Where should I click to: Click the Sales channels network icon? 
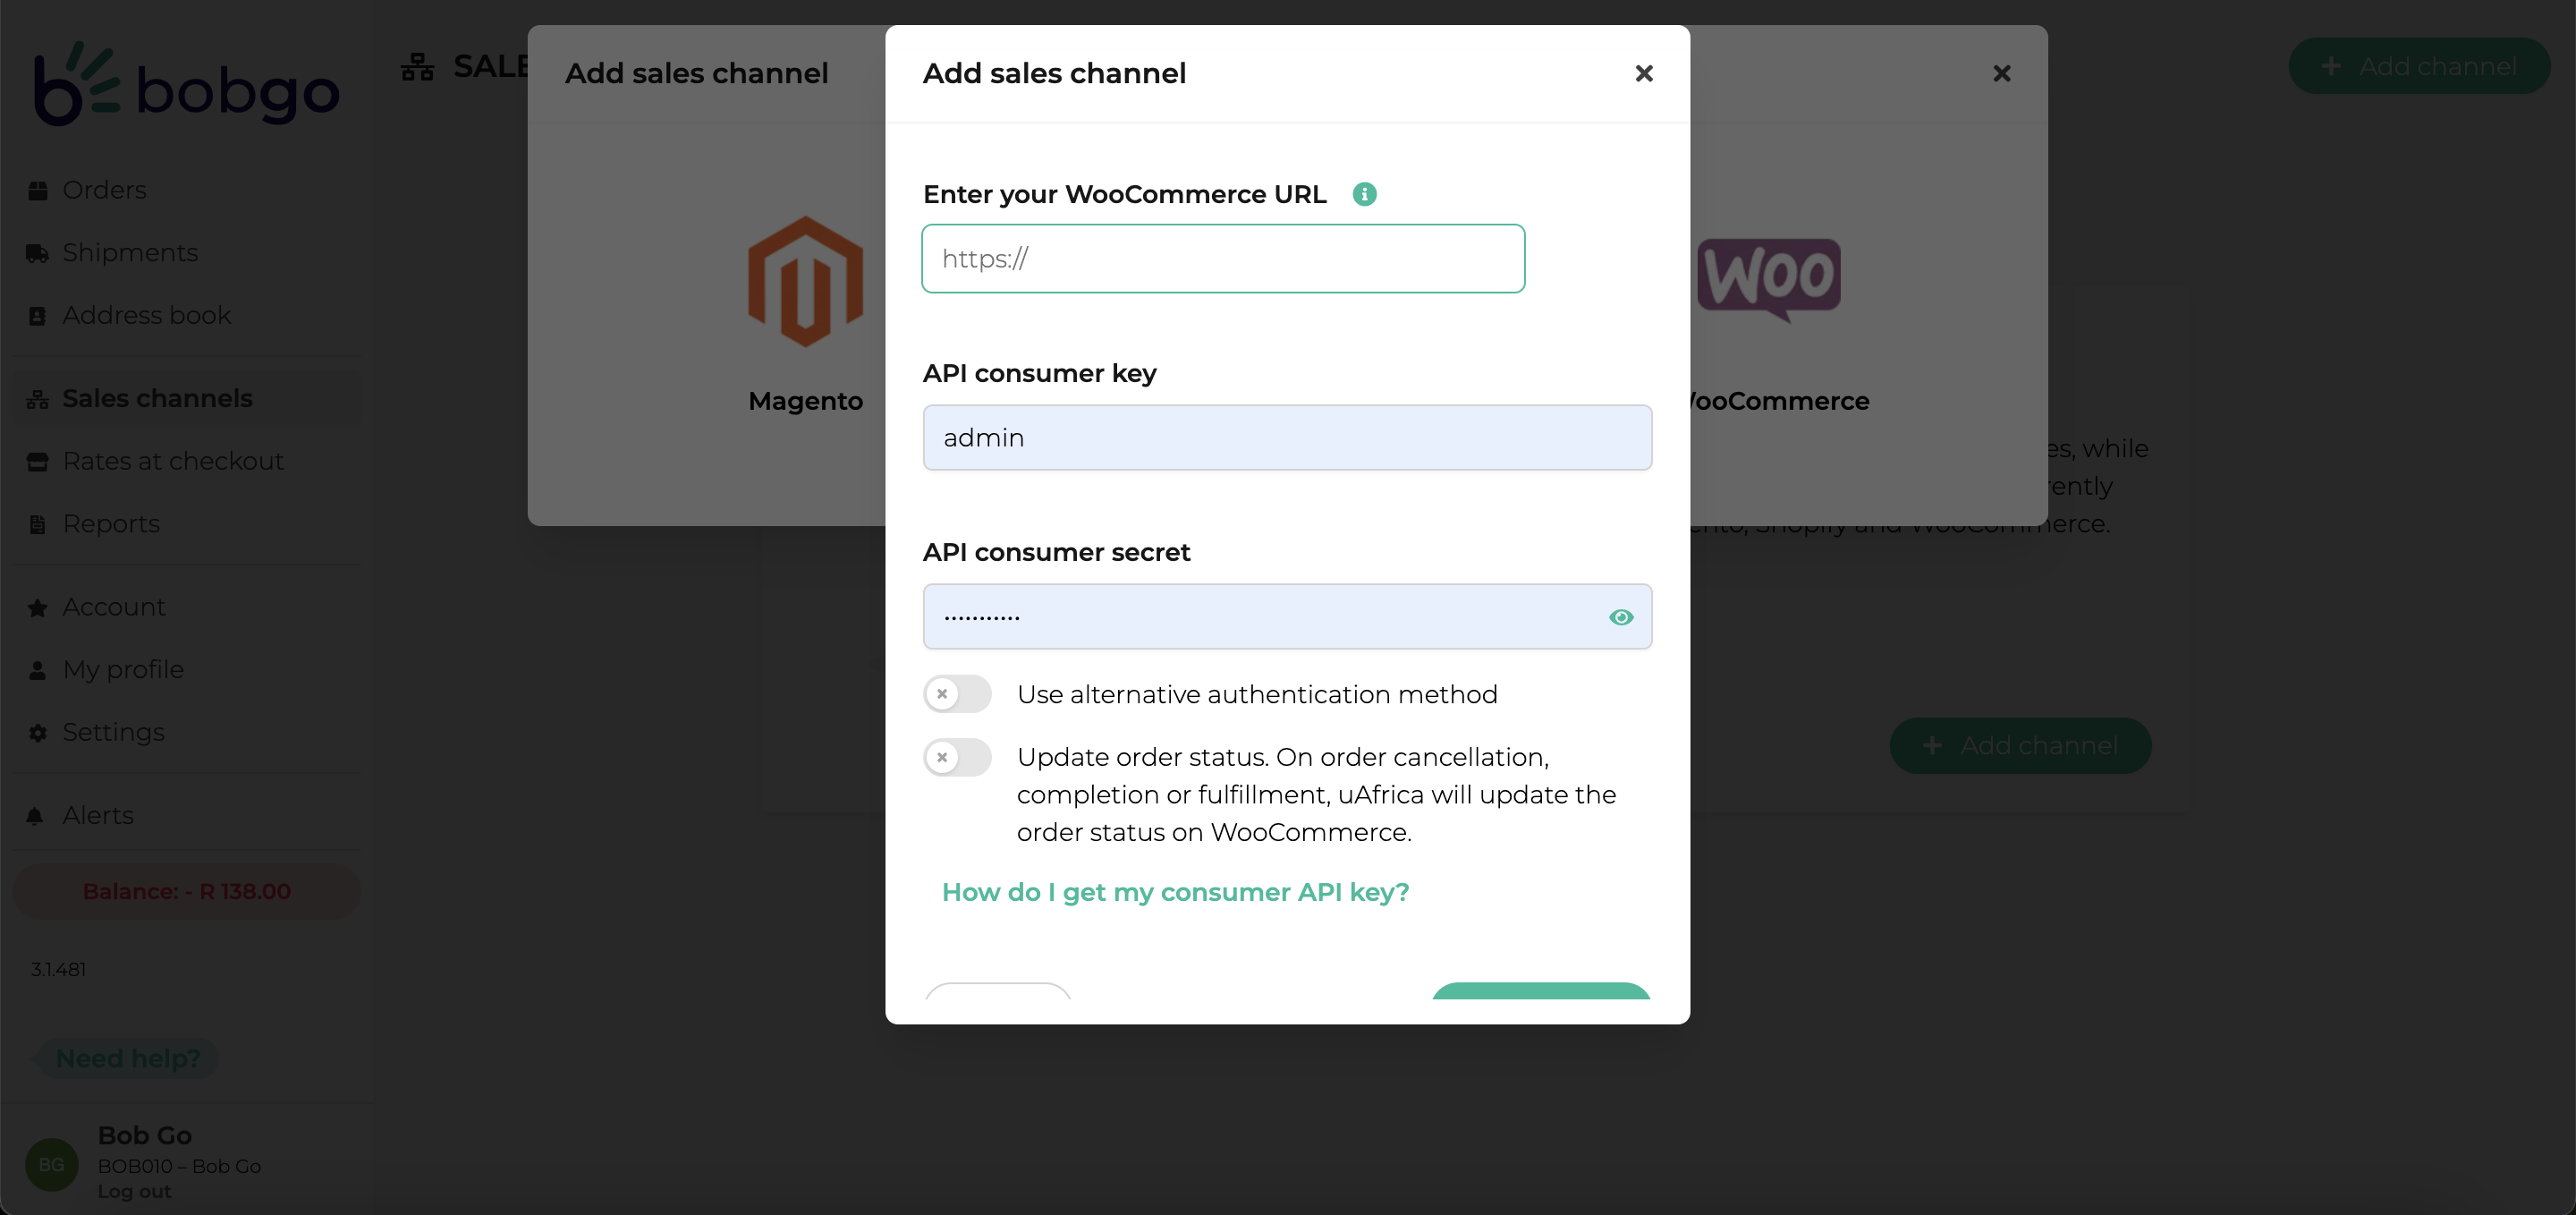coord(38,399)
